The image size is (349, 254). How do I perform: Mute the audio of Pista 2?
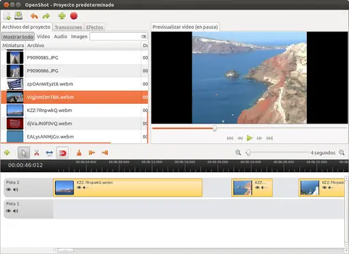click(16, 189)
